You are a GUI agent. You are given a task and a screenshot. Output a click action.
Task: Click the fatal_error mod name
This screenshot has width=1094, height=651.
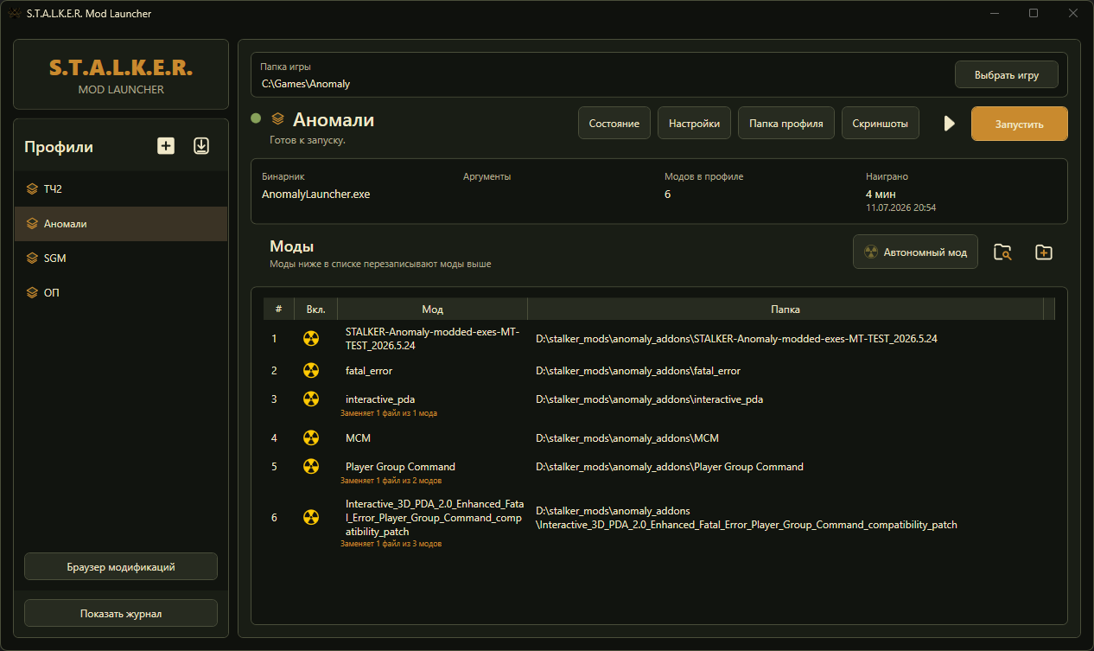[x=369, y=371]
